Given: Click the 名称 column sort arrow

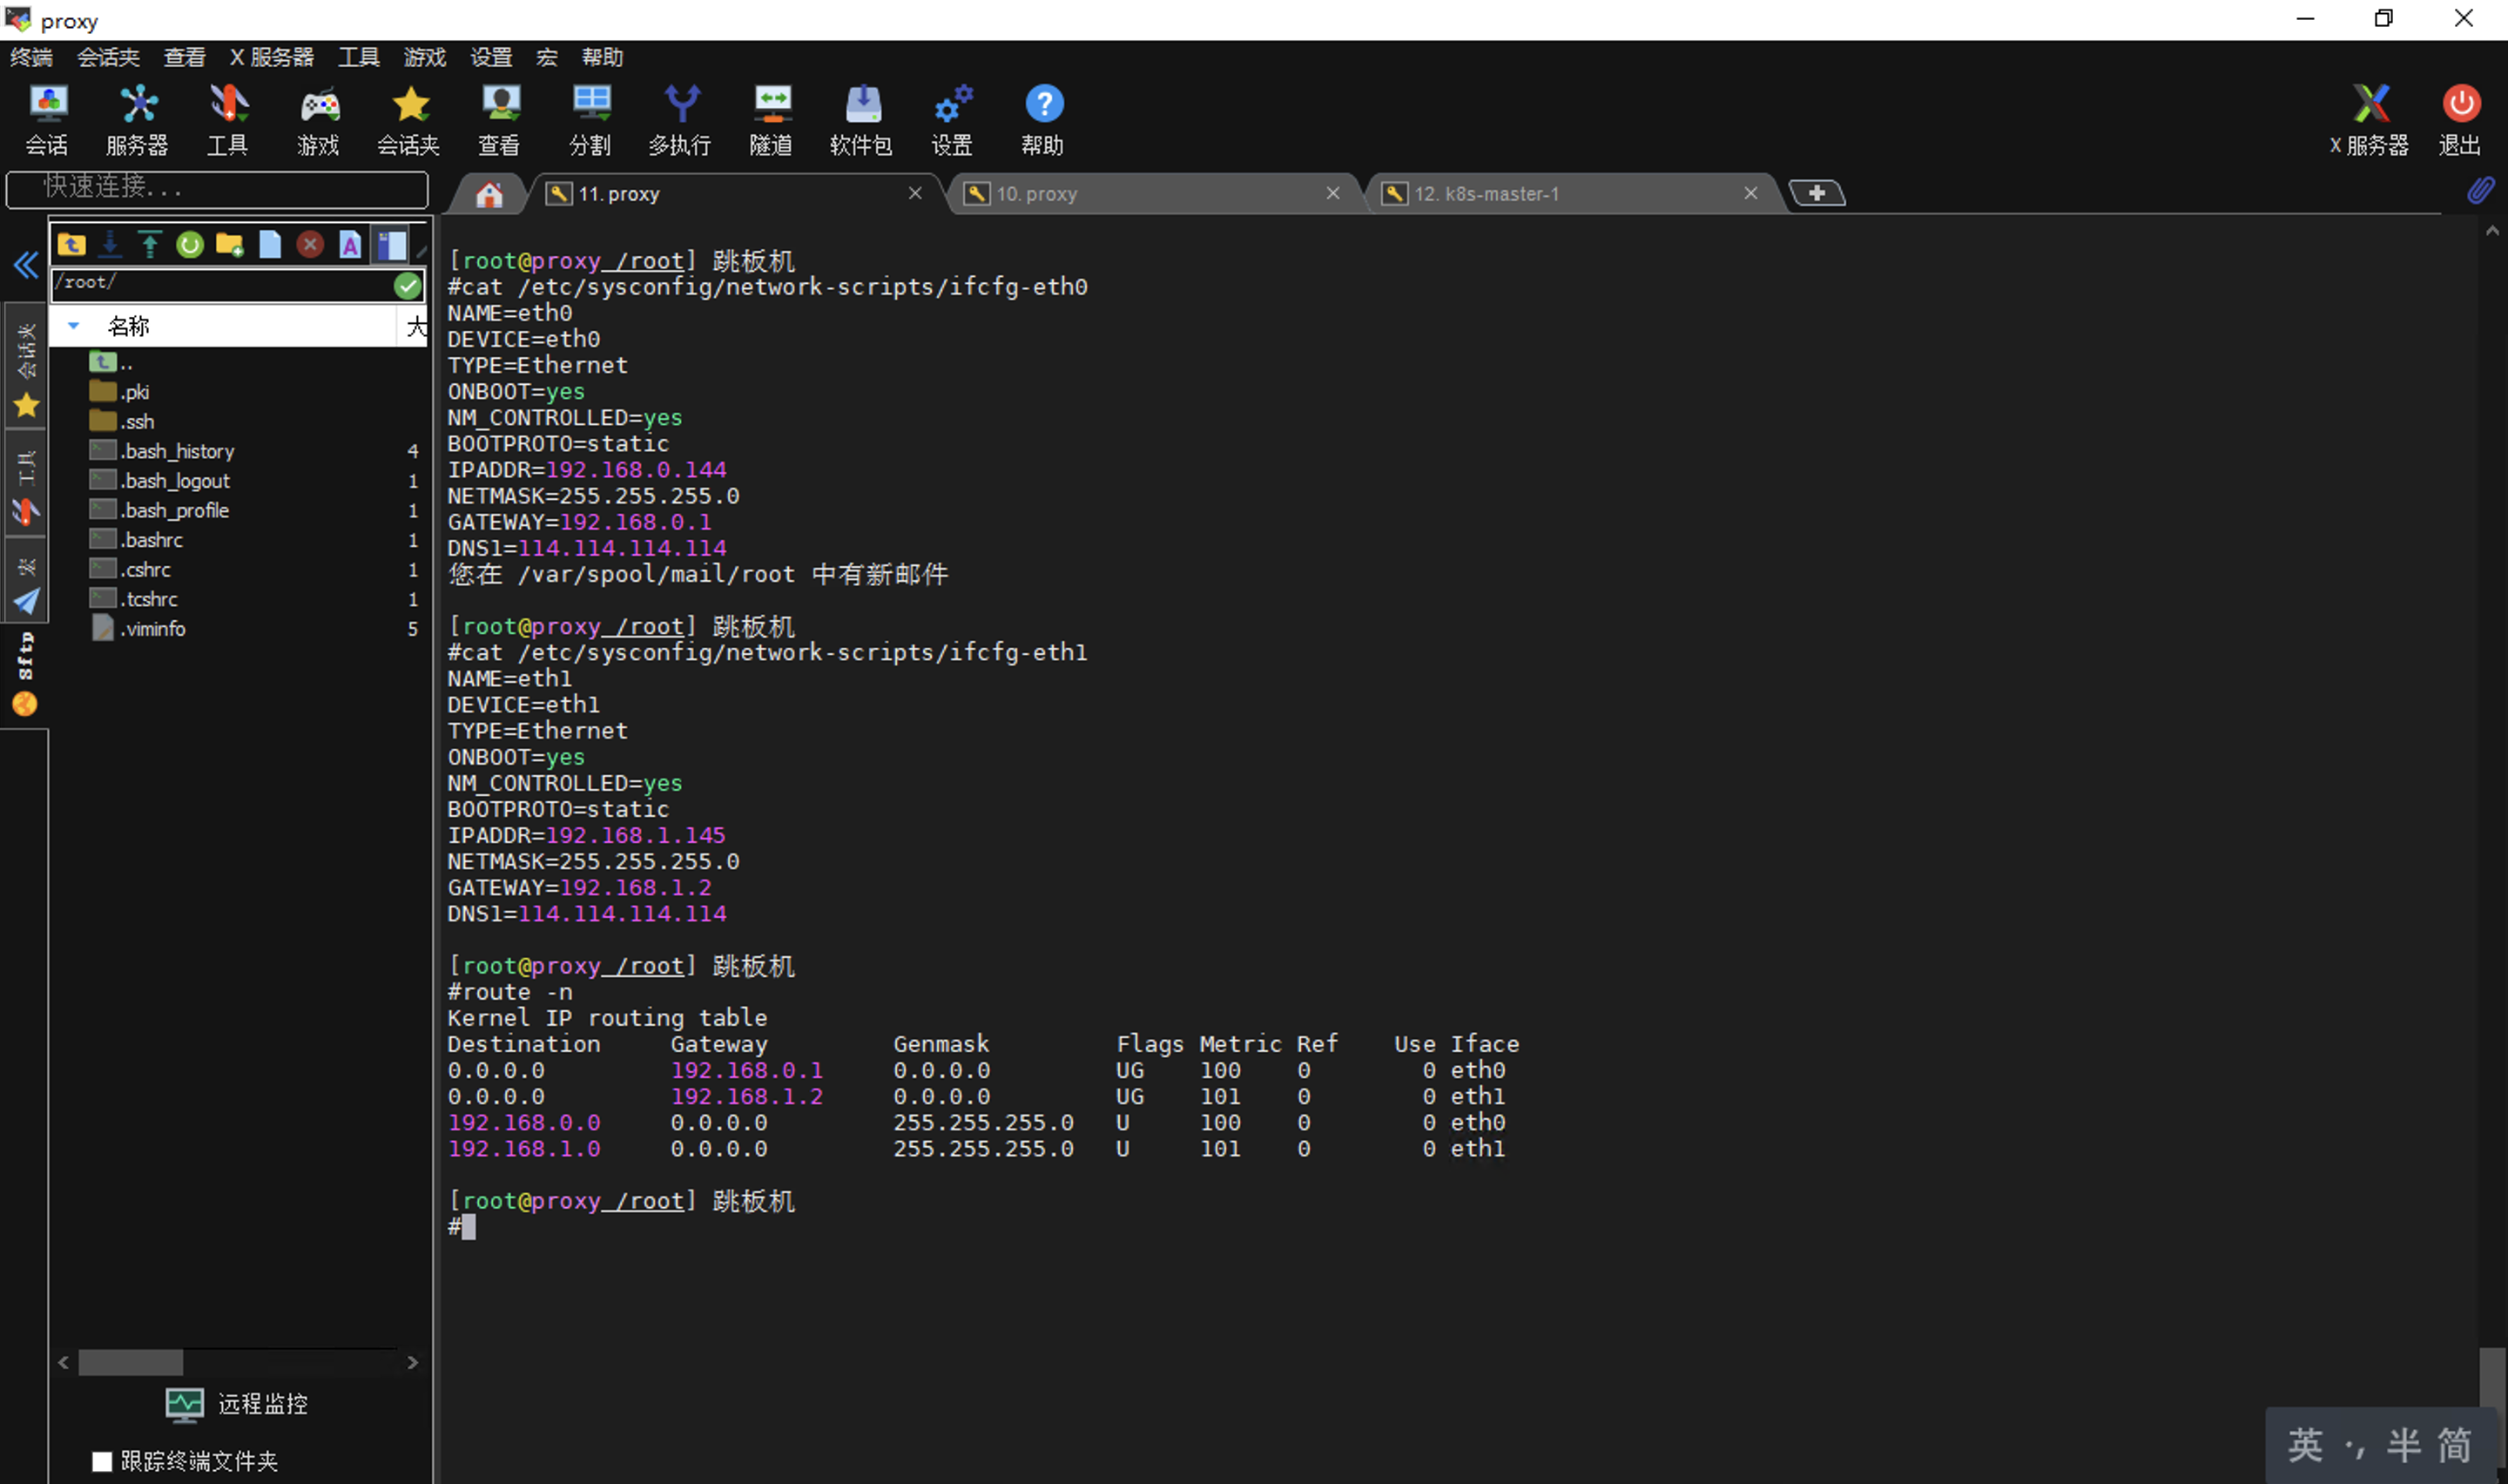Looking at the screenshot, I should 74,326.
